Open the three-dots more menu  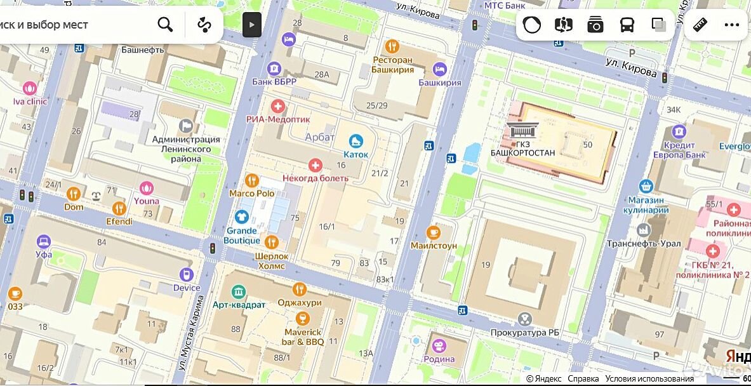coord(731,24)
